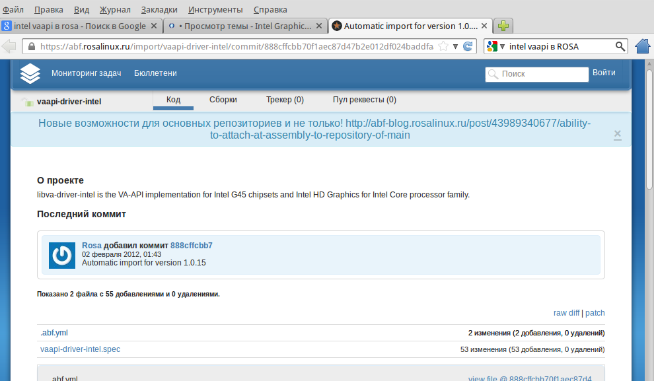Click the "Последний коммит" heading
Viewport: 654px width, 381px height.
[81, 214]
